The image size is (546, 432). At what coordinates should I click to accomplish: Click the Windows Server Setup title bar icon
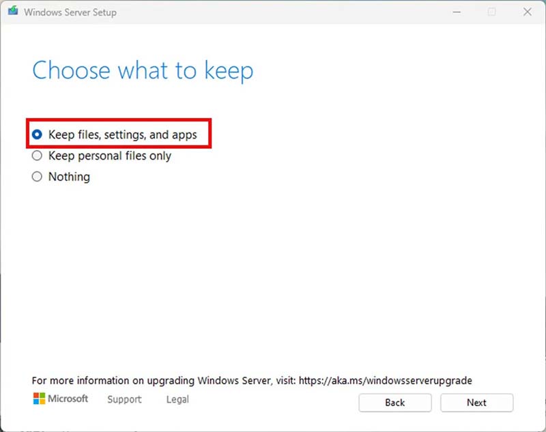click(x=13, y=12)
